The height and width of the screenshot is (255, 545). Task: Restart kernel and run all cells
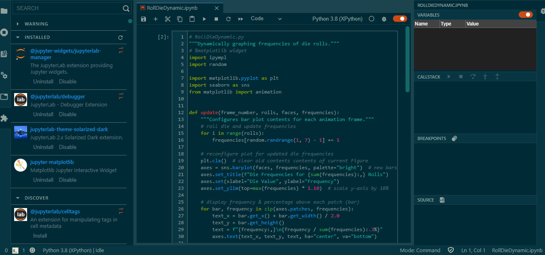click(240, 19)
